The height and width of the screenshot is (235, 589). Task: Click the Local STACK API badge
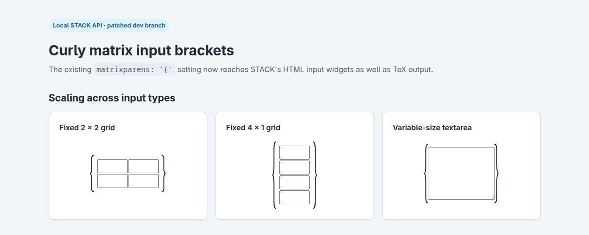[x=109, y=25]
